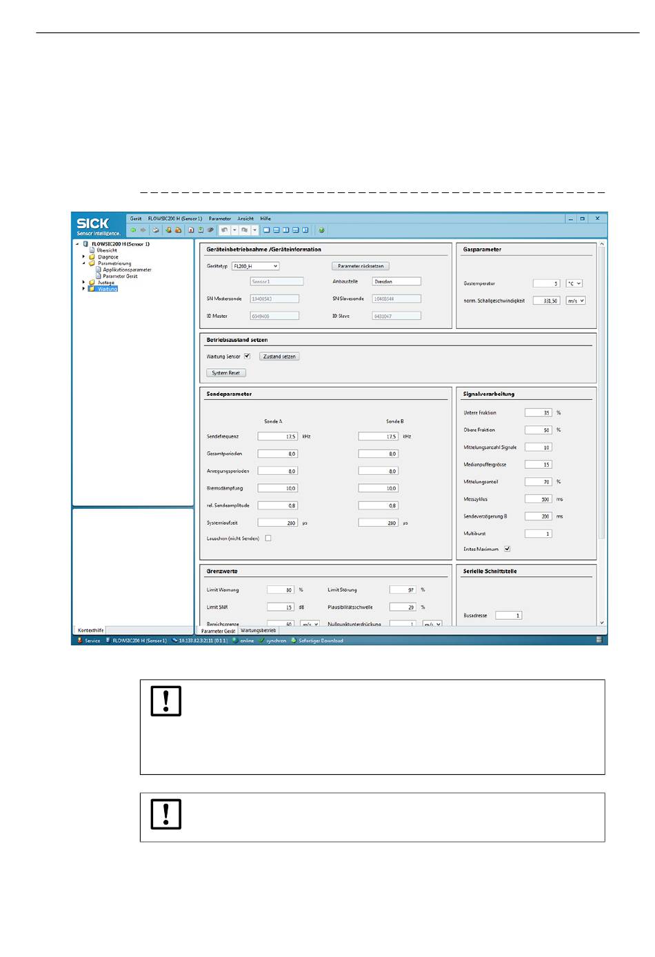Open the Ansicht menu
This screenshot has width=655, height=957.
[x=245, y=219]
